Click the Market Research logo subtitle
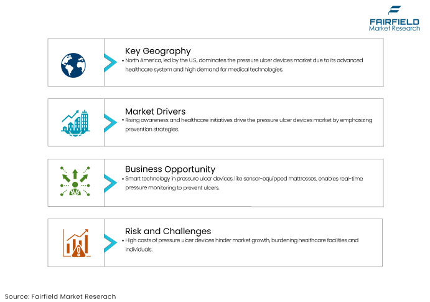430x302 pixels. click(x=395, y=28)
